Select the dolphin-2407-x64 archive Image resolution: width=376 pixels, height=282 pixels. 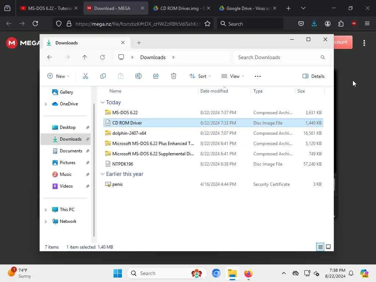213,133
